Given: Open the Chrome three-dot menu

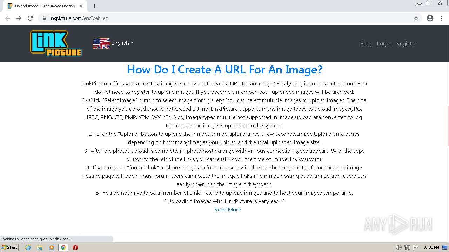Looking at the screenshot, I should [x=442, y=18].
